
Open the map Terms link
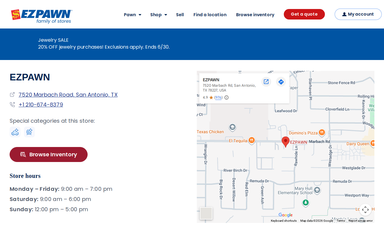341,221
